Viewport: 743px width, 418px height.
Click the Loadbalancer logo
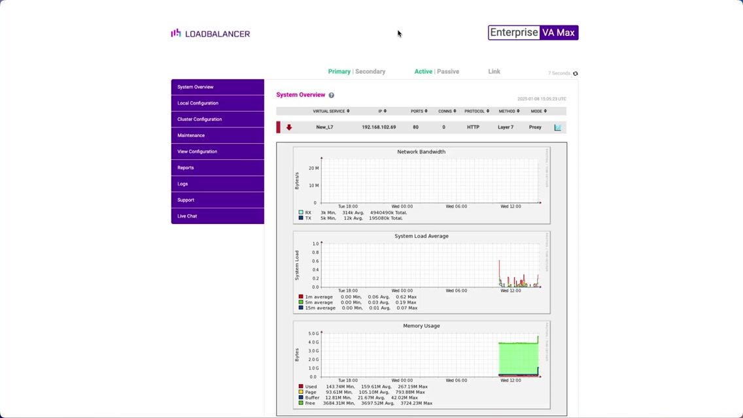pos(211,33)
